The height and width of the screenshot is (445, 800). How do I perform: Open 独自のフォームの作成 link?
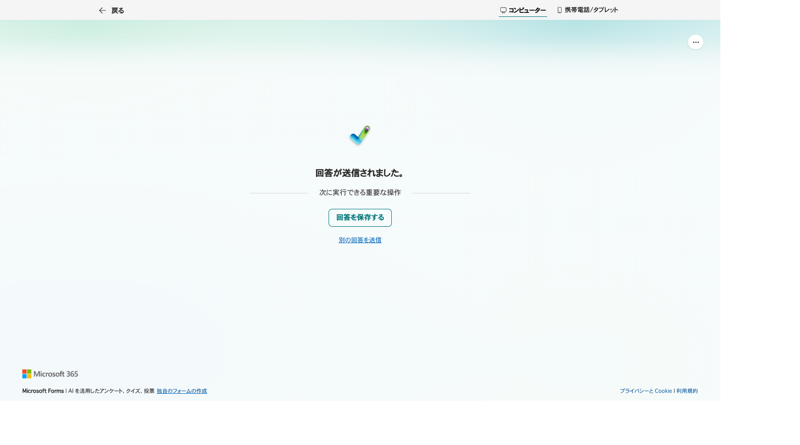[182, 391]
